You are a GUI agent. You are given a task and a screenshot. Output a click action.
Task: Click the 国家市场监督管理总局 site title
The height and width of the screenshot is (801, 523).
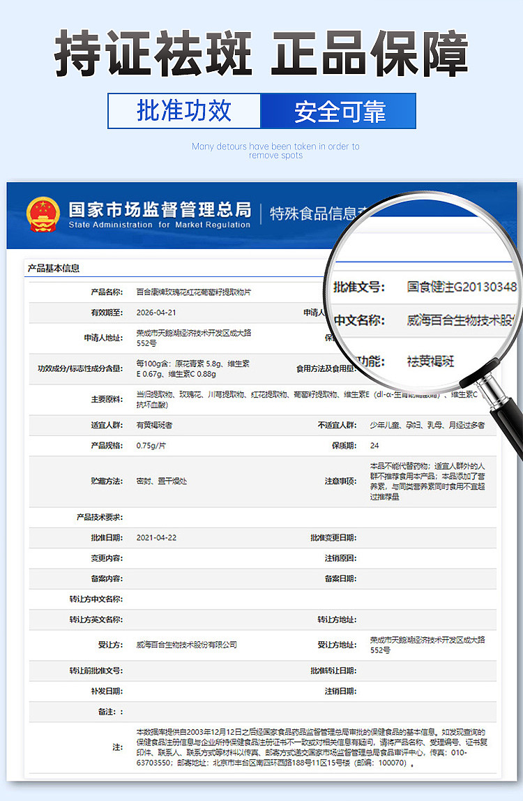click(x=160, y=209)
